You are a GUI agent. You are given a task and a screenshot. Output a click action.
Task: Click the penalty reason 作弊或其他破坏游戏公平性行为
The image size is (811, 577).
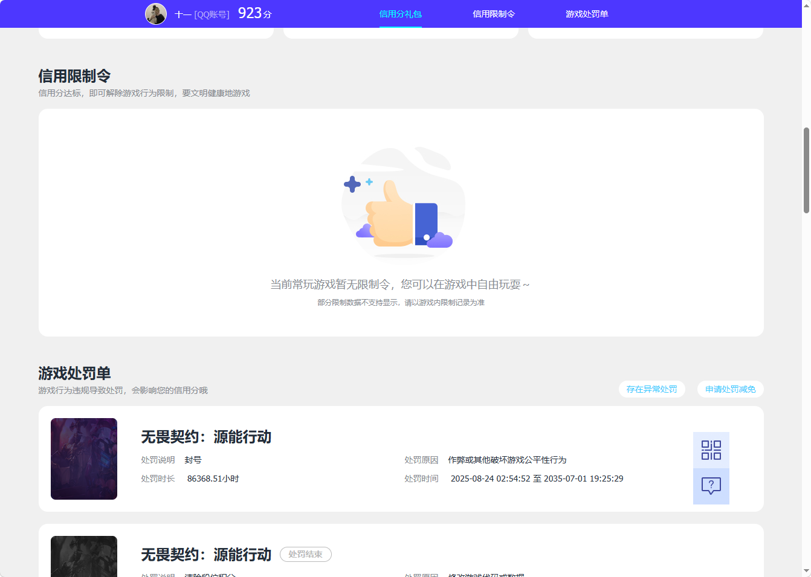click(x=507, y=460)
